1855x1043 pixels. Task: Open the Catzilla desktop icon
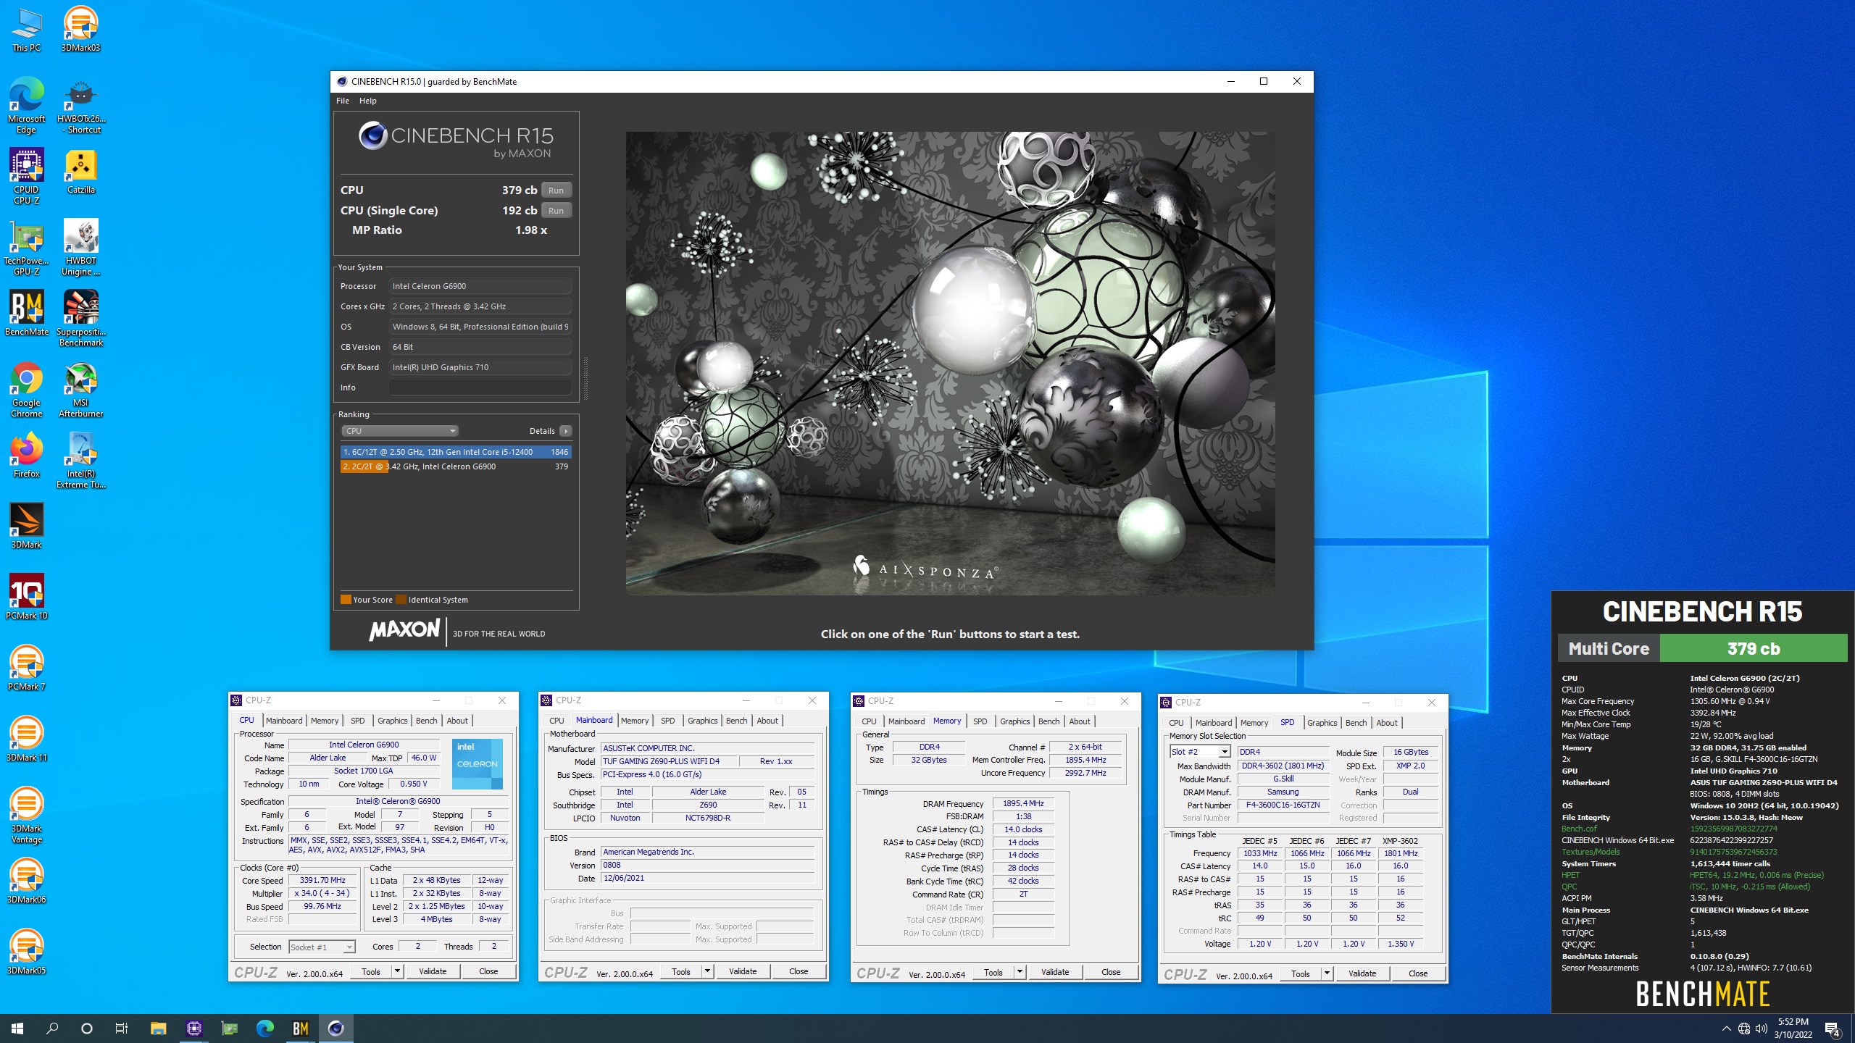(x=80, y=172)
